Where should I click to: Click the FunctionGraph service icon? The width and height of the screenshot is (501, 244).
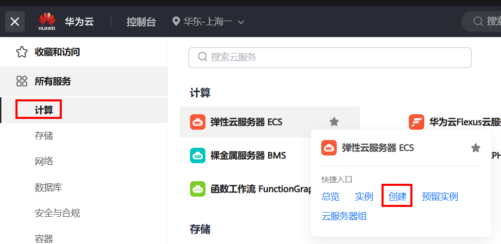click(x=197, y=189)
